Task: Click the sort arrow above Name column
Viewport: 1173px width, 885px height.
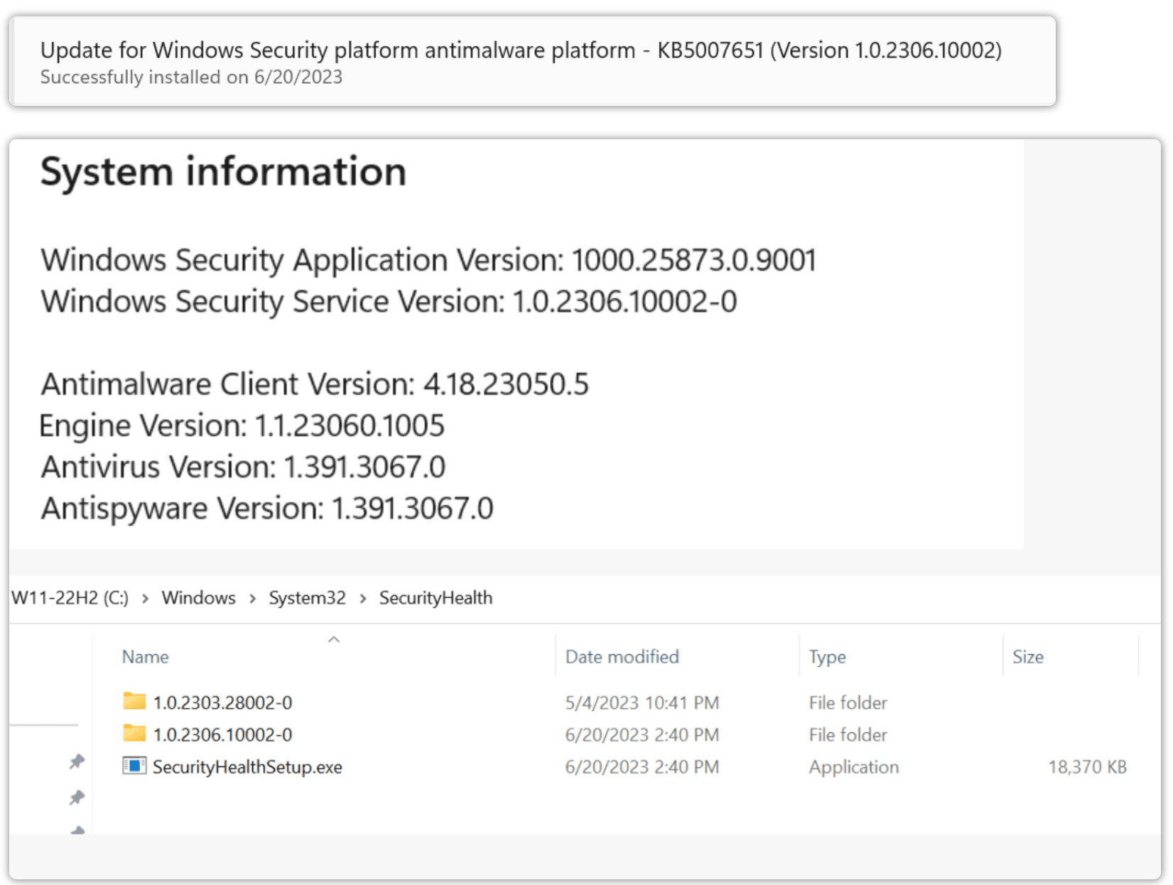Action: pyautogui.click(x=334, y=640)
